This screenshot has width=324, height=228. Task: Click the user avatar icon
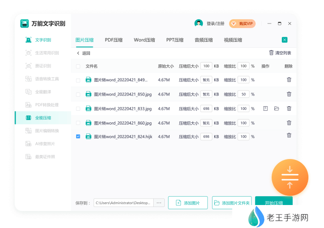coord(198,23)
